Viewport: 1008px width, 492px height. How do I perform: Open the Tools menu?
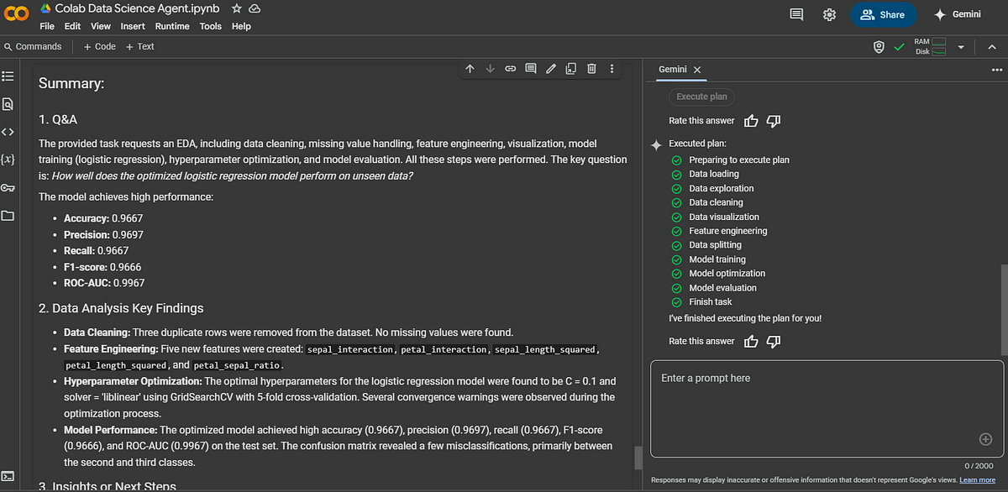[211, 26]
